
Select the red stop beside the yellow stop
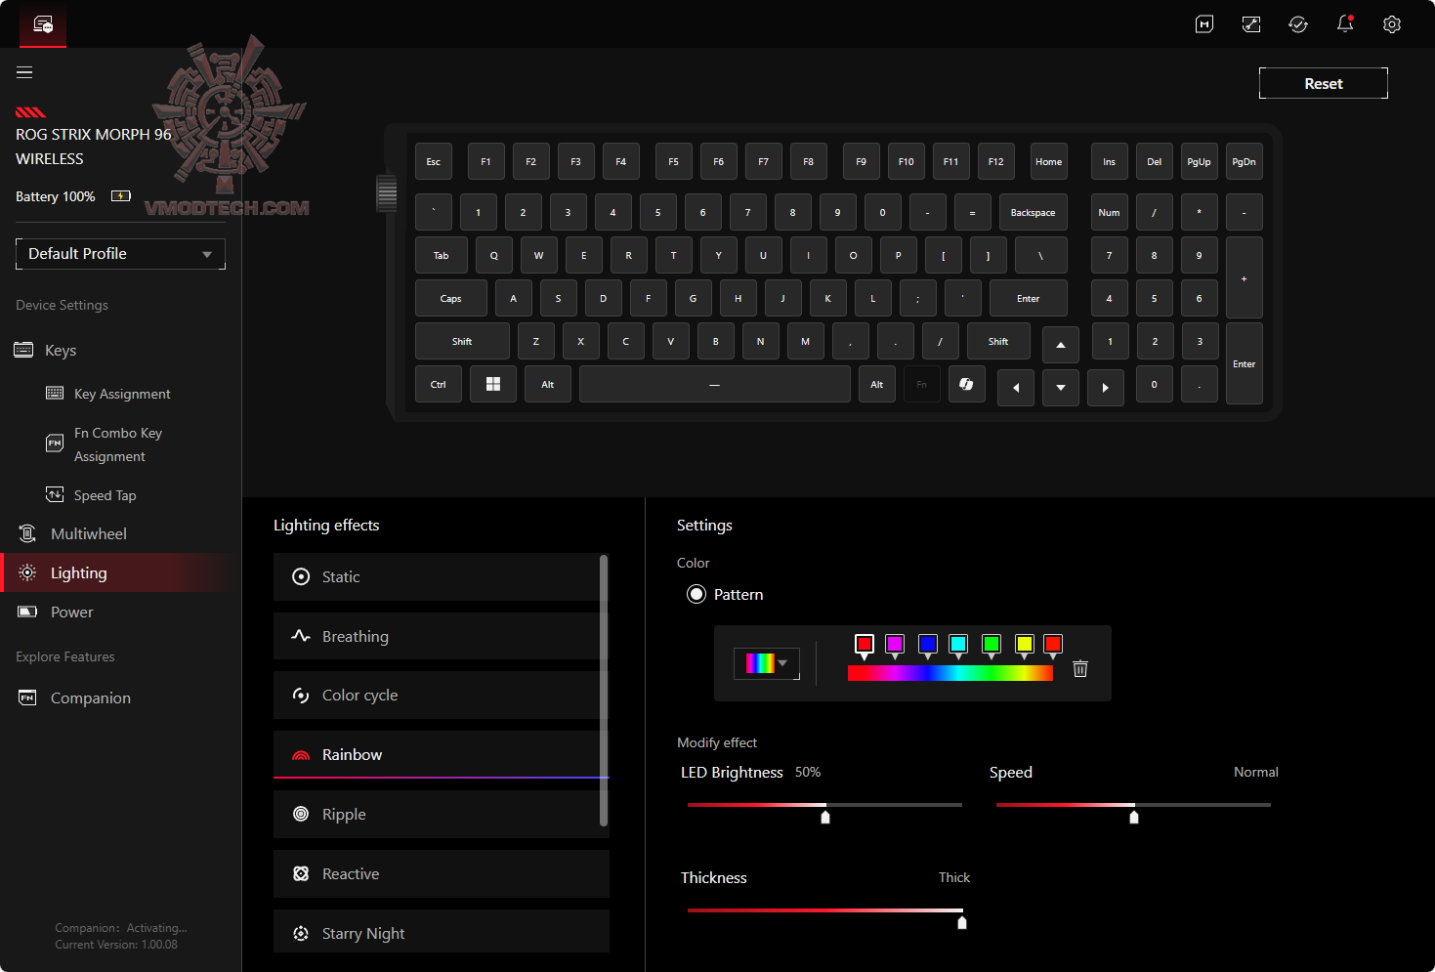click(1053, 644)
